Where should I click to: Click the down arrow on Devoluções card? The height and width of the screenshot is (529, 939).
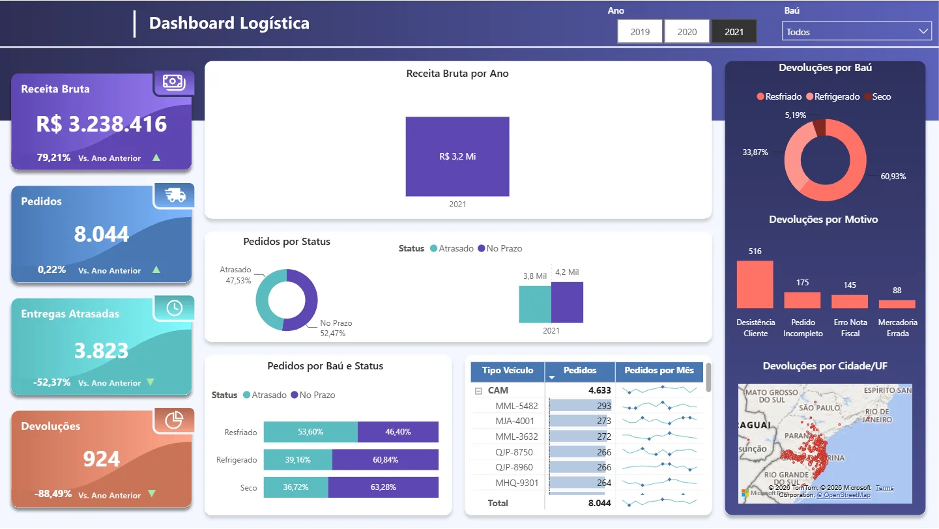[151, 494]
